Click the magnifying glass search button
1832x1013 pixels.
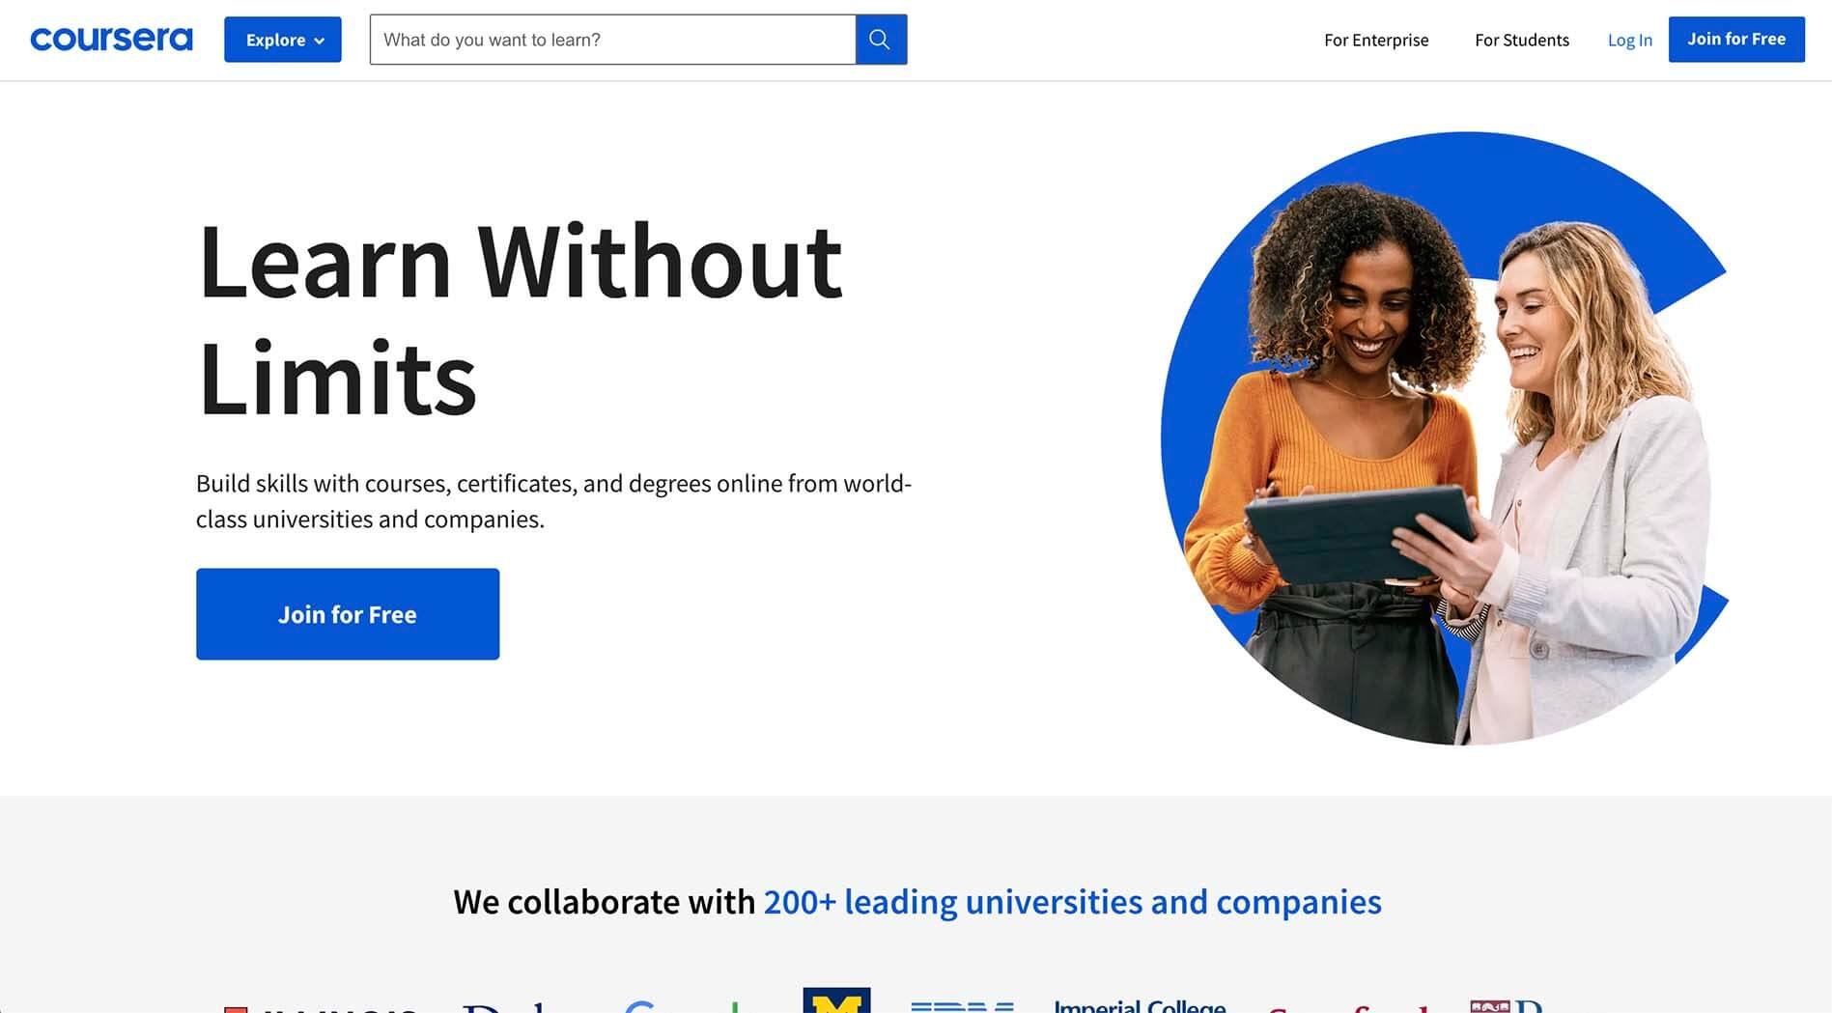881,40
